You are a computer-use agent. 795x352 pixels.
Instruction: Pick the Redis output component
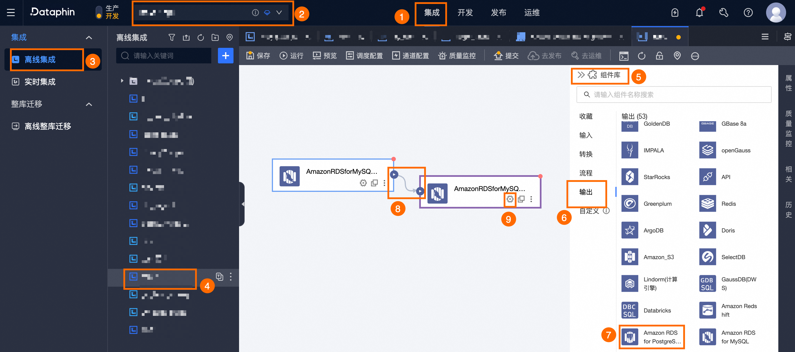[718, 204]
